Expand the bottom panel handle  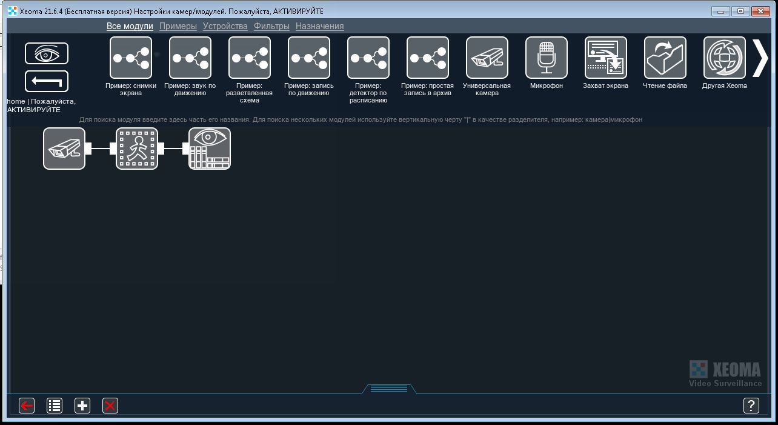(388, 389)
